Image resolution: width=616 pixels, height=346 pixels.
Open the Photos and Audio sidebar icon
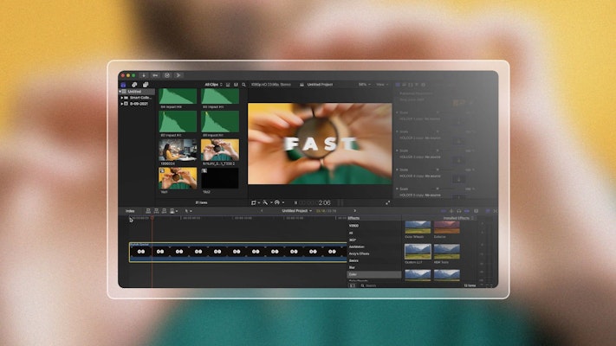pos(134,84)
